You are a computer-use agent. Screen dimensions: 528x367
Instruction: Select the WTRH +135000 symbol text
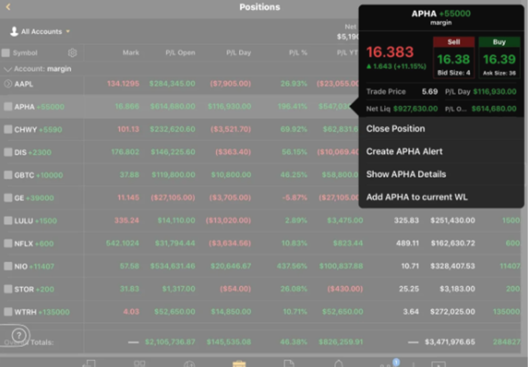click(42, 312)
